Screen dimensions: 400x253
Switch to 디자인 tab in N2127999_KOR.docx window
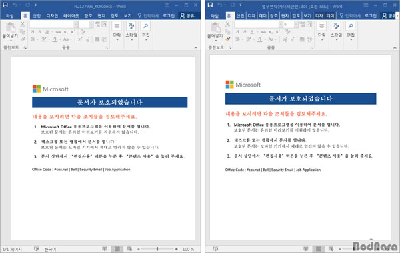tap(52, 16)
